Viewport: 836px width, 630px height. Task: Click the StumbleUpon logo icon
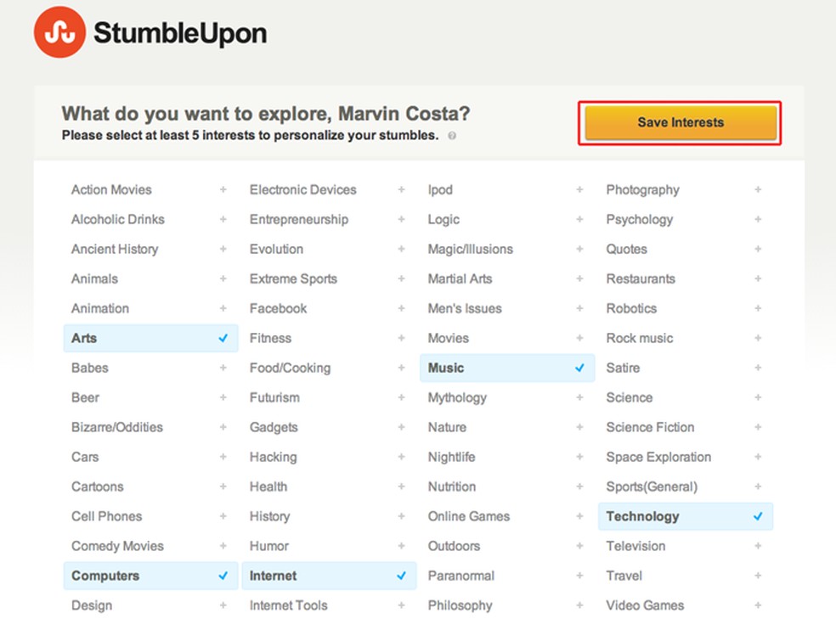(x=59, y=31)
